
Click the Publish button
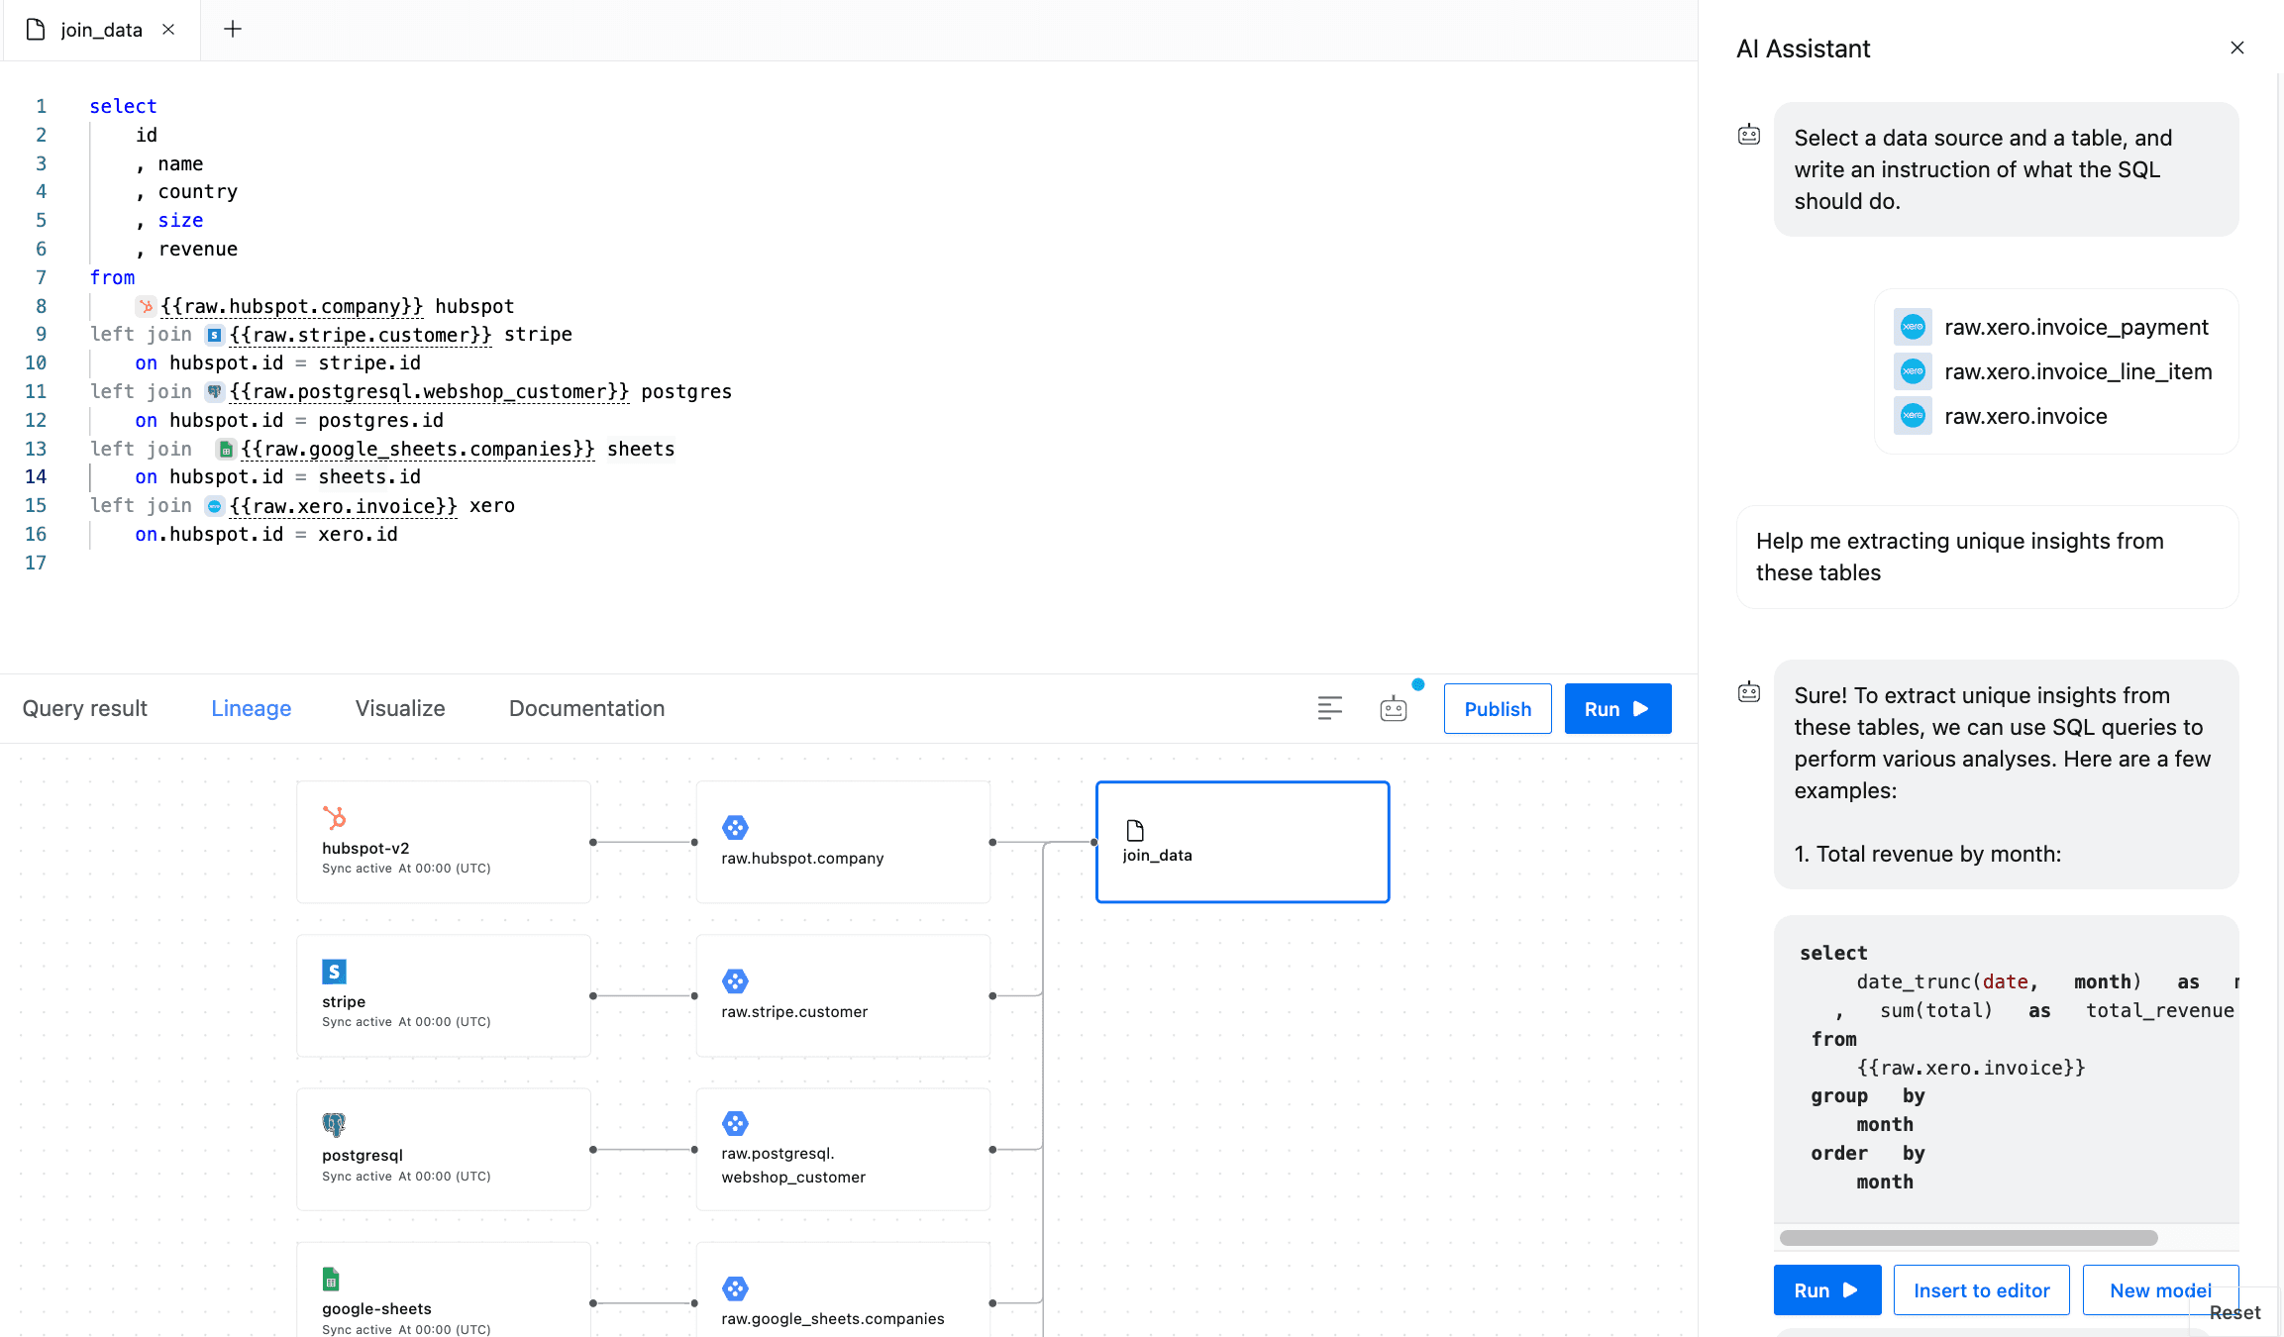coord(1498,708)
